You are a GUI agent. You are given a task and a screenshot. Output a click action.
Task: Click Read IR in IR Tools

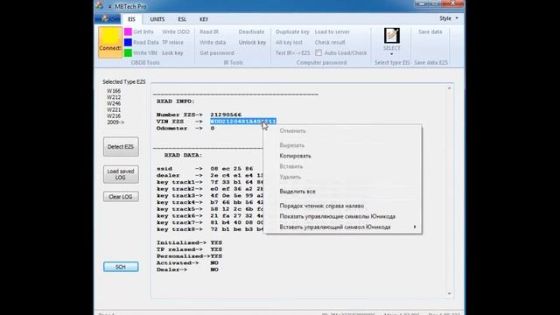[x=209, y=31]
